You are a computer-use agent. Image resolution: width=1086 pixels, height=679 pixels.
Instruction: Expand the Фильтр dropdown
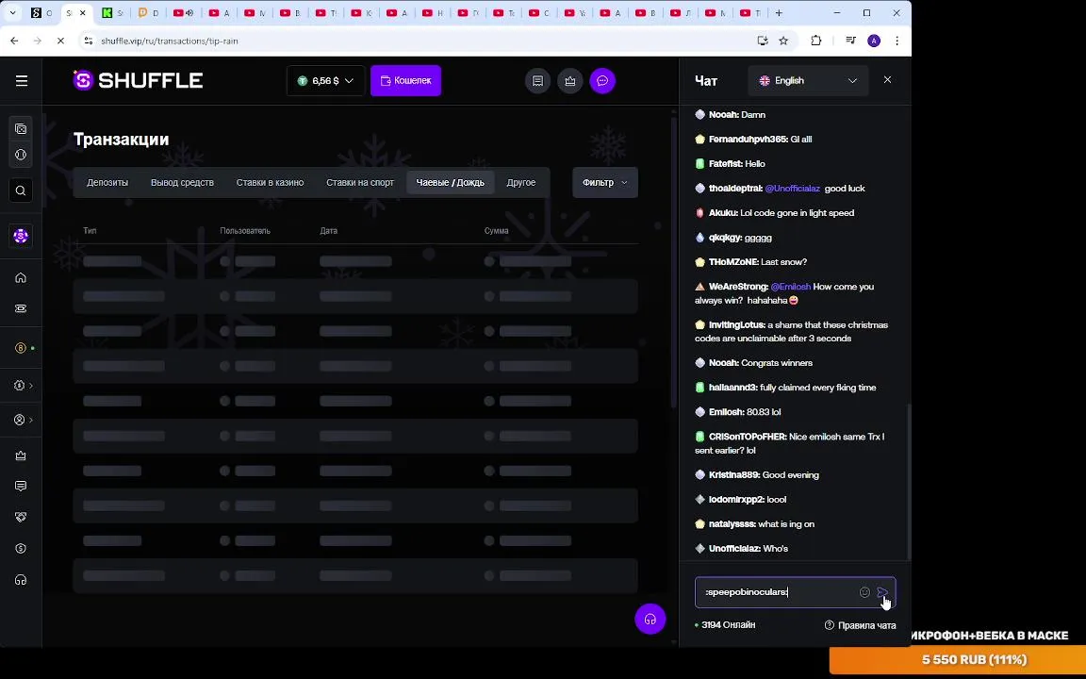point(604,182)
